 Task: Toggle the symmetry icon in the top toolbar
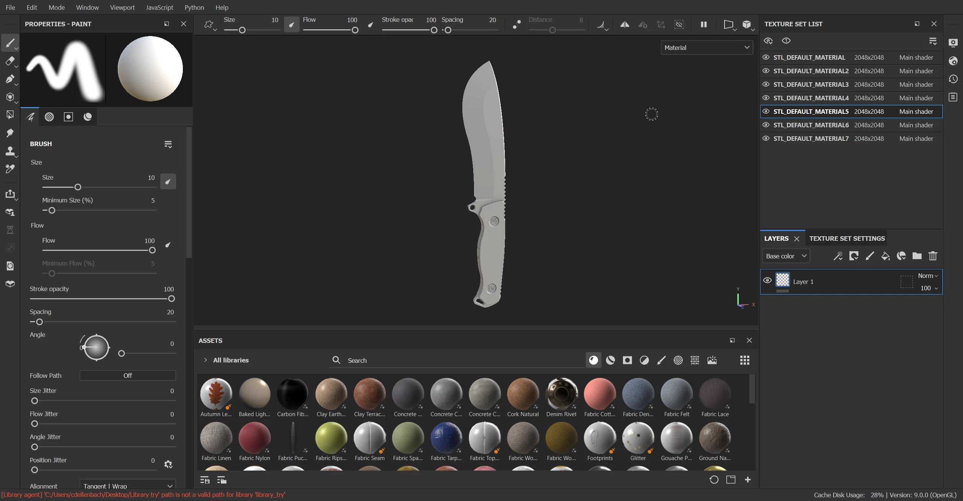[x=624, y=25]
